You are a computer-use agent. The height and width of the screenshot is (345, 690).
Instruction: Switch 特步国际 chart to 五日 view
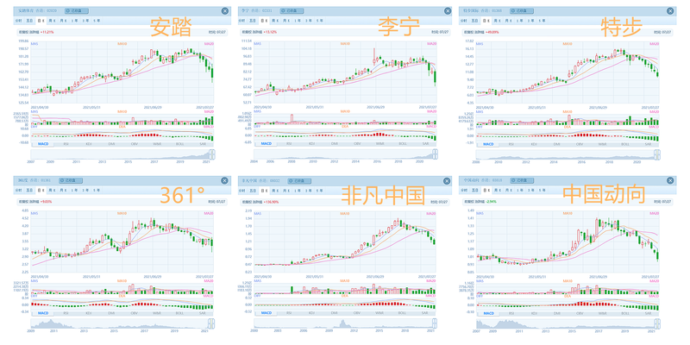pyautogui.click(x=474, y=20)
